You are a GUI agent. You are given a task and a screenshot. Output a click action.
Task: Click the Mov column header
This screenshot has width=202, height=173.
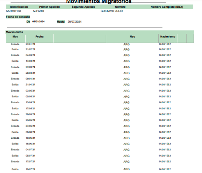tap(15, 37)
